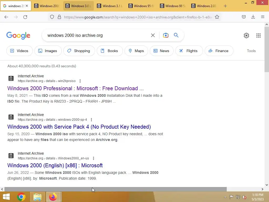Filter results by Videos

coord(19,51)
